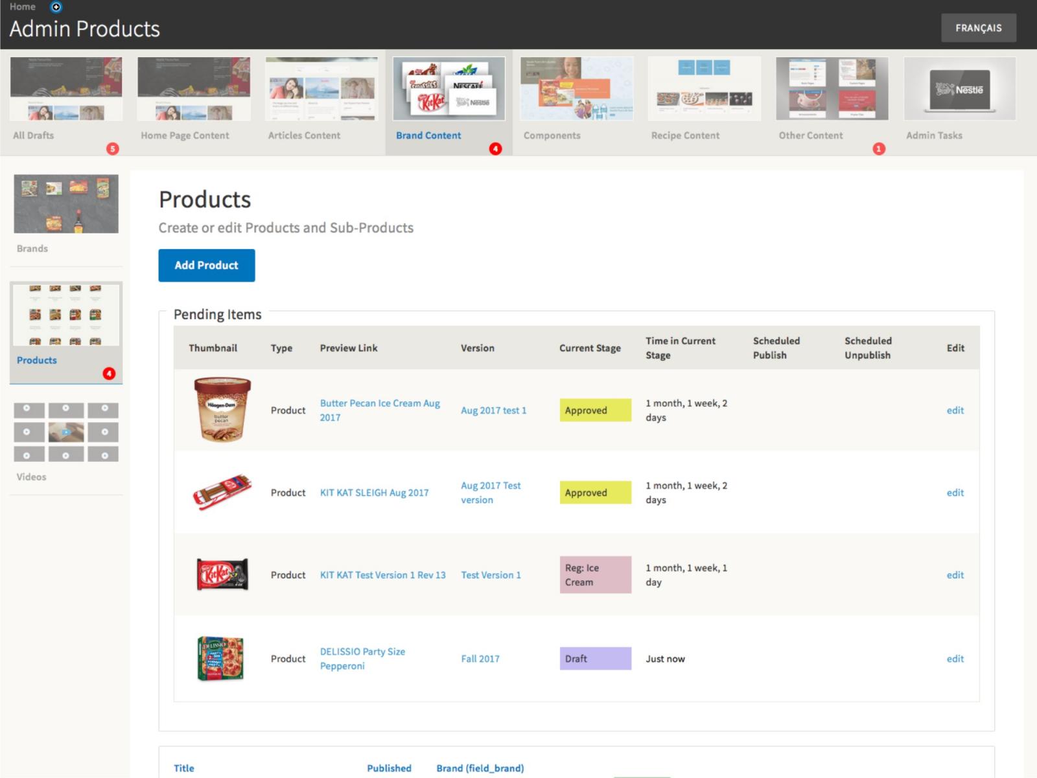Edit the KIT KAT Test Version row
The height and width of the screenshot is (778, 1037).
[955, 575]
